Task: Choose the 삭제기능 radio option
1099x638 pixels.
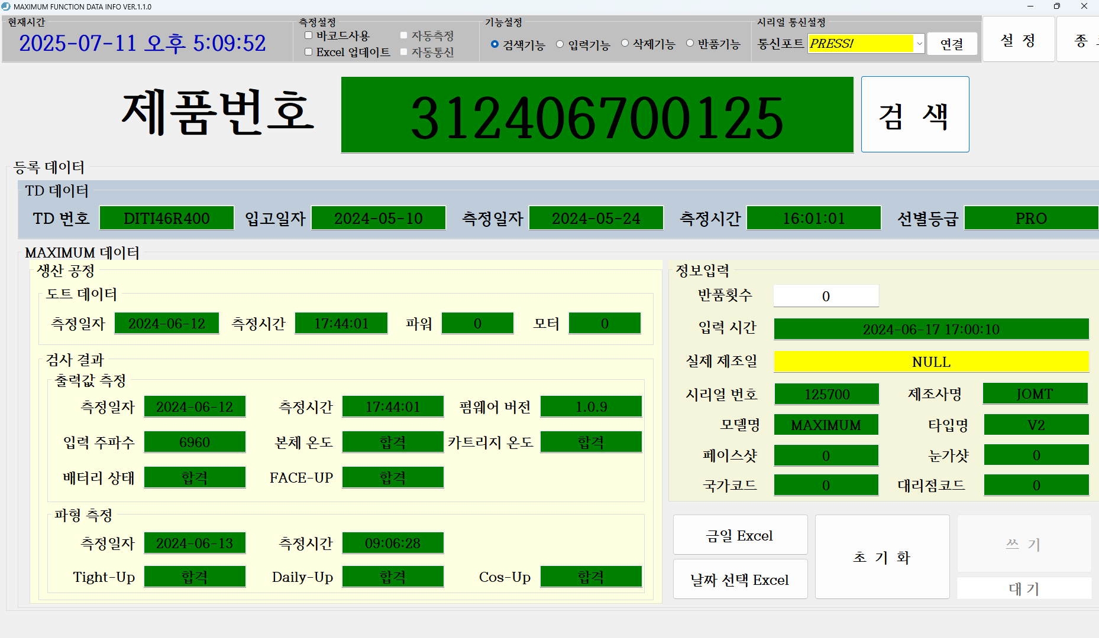Action: [625, 43]
